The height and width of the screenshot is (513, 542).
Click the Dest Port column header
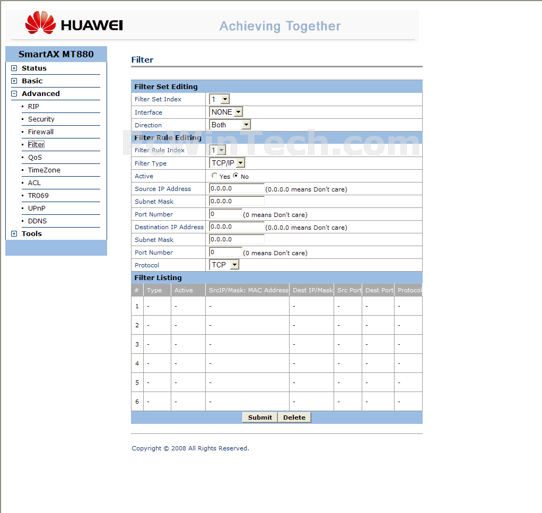[379, 290]
